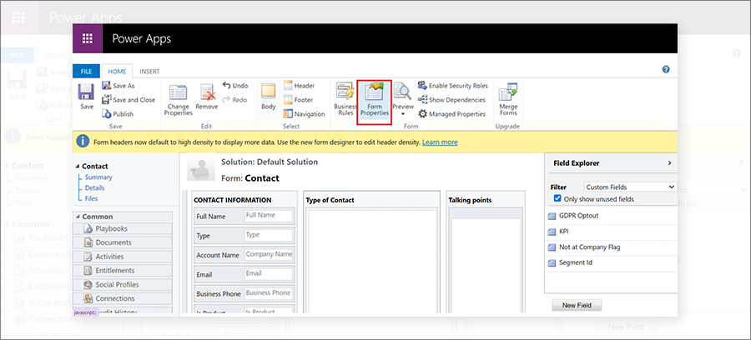Screen dimensions: 751x340
Task: Click the Save ribbon icon
Action: coord(87,97)
